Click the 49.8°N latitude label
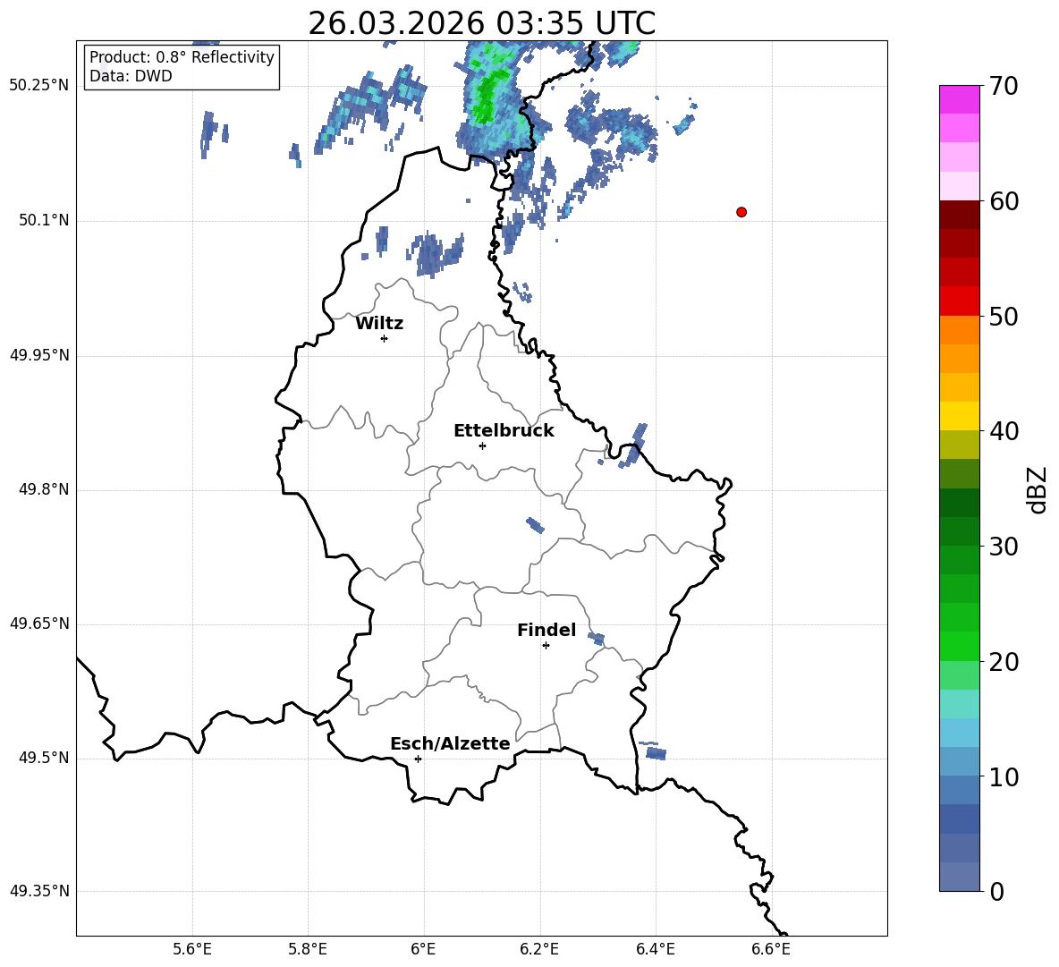Image resolution: width=1059 pixels, height=967 pixels. click(x=44, y=489)
